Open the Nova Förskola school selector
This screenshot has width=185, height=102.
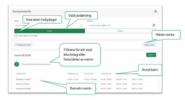[x=49, y=25]
